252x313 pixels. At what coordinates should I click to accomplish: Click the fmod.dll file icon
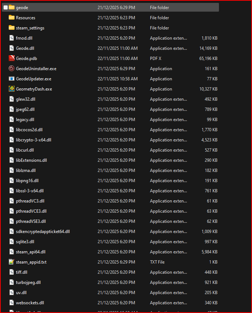point(12,38)
